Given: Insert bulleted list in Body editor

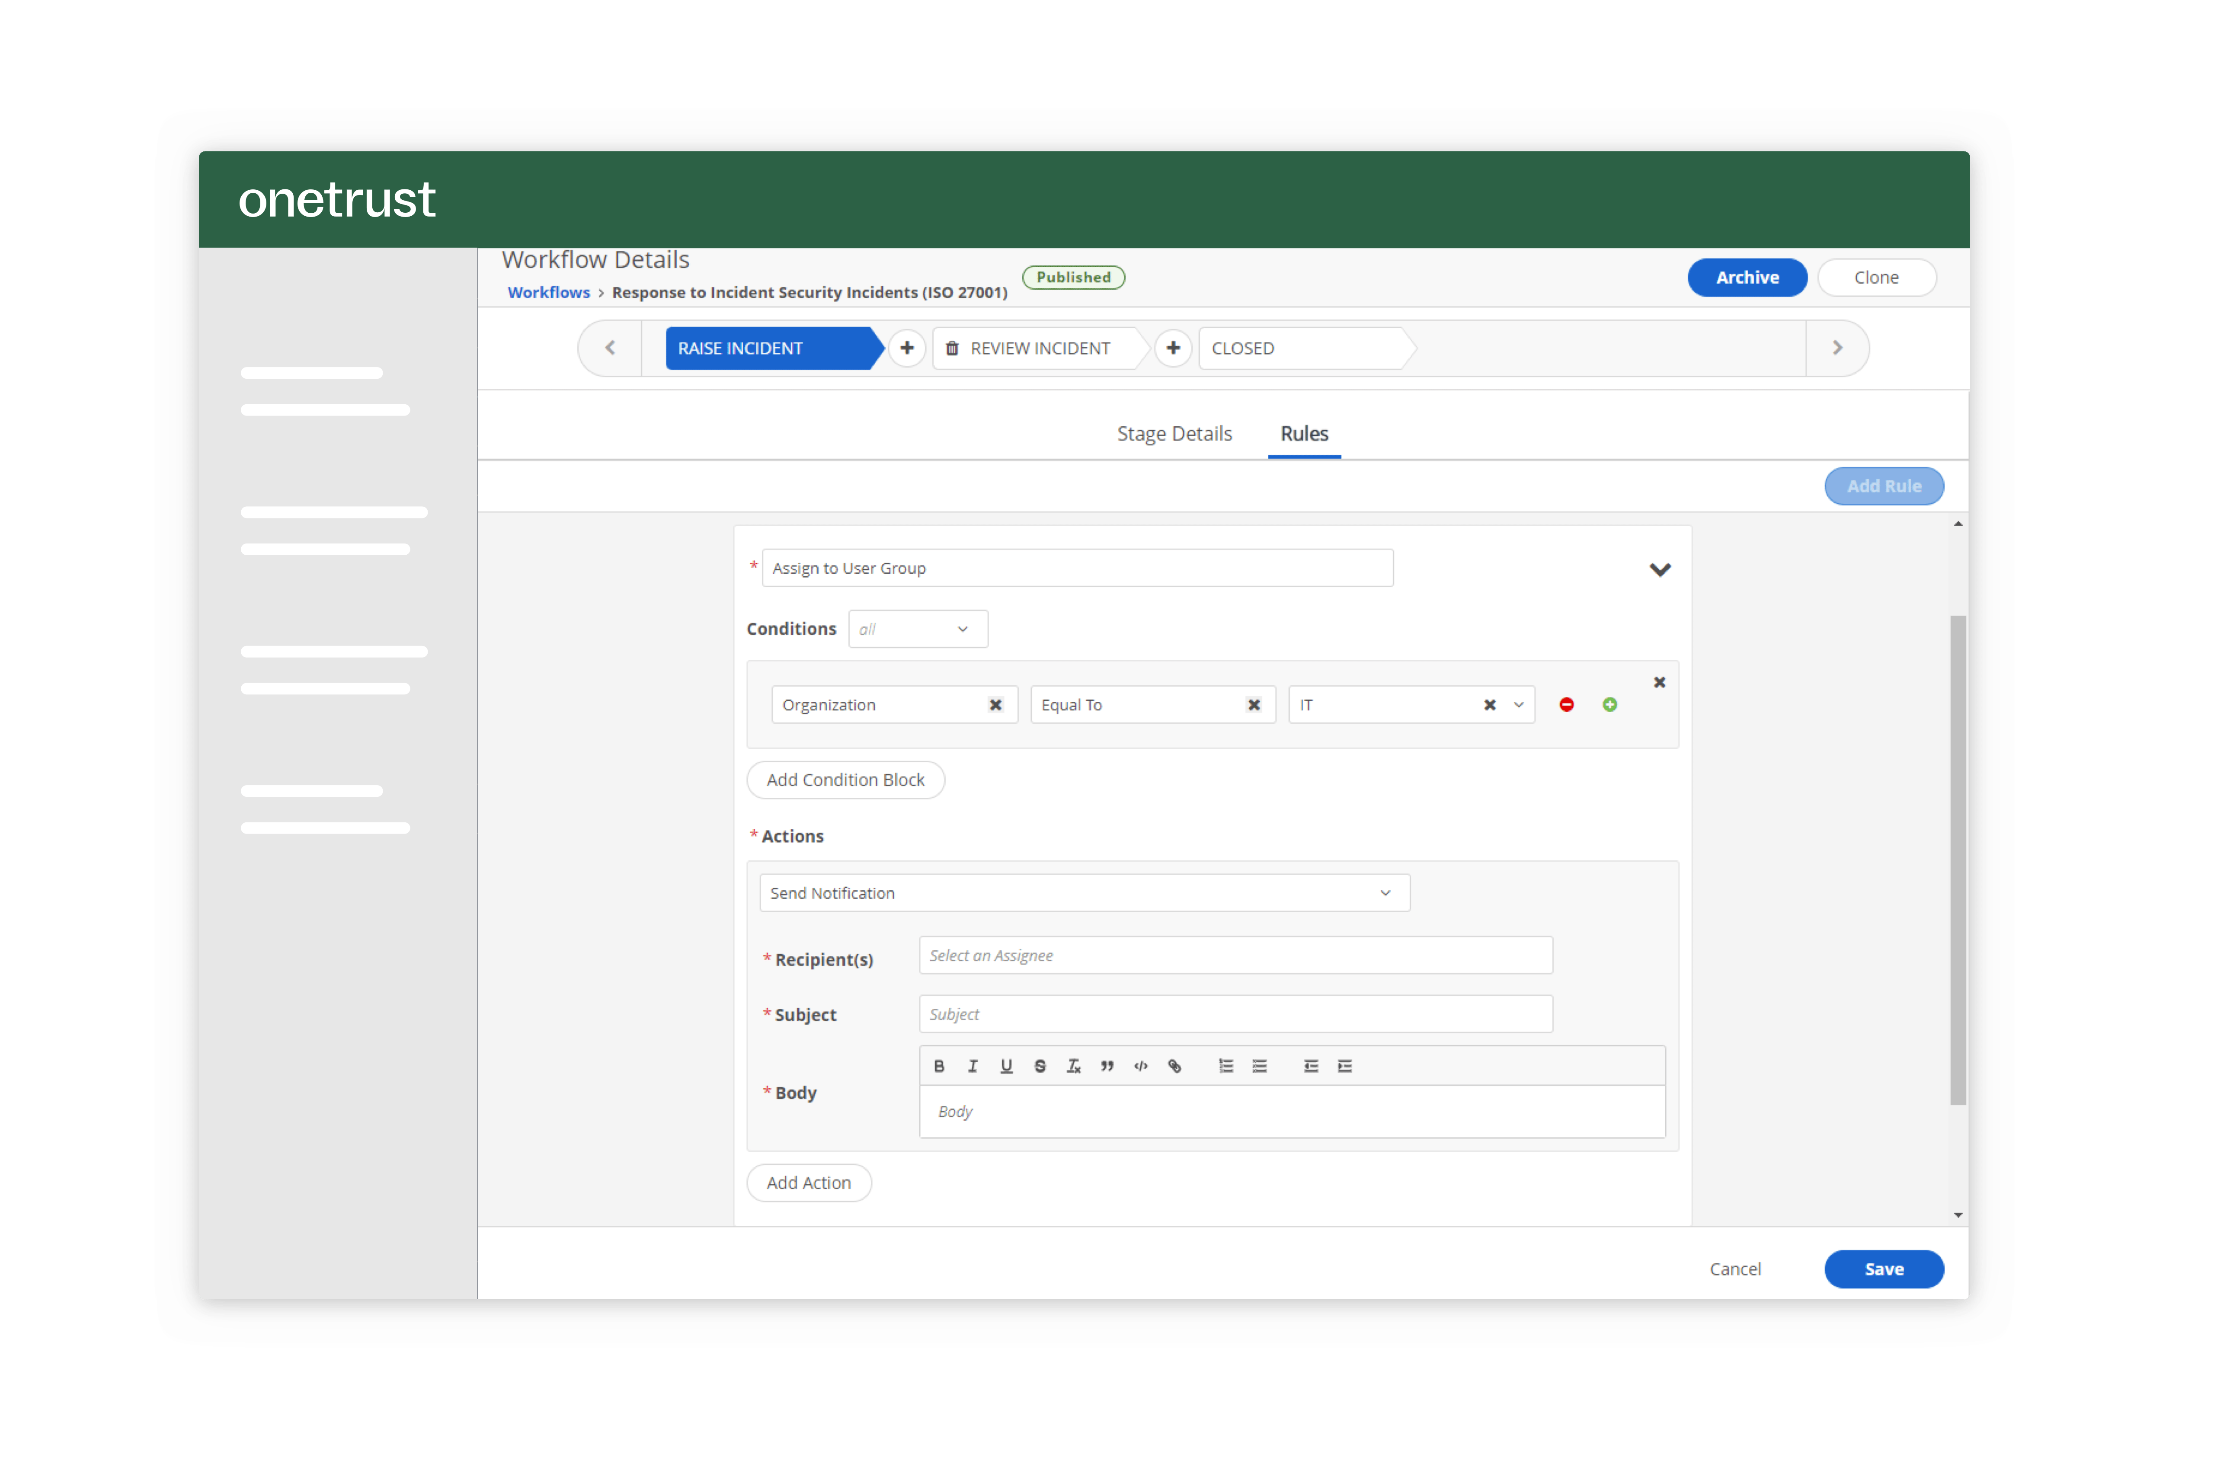Looking at the screenshot, I should click(1259, 1066).
